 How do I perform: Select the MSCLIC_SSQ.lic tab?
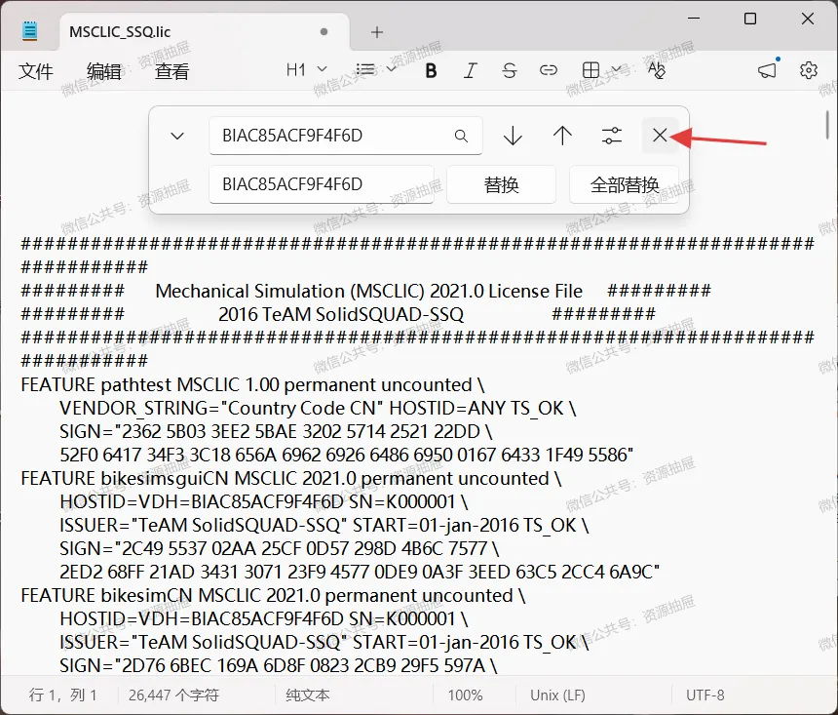pos(205,31)
